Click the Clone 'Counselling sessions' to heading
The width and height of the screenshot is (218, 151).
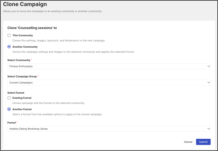pyautogui.click(x=32, y=28)
